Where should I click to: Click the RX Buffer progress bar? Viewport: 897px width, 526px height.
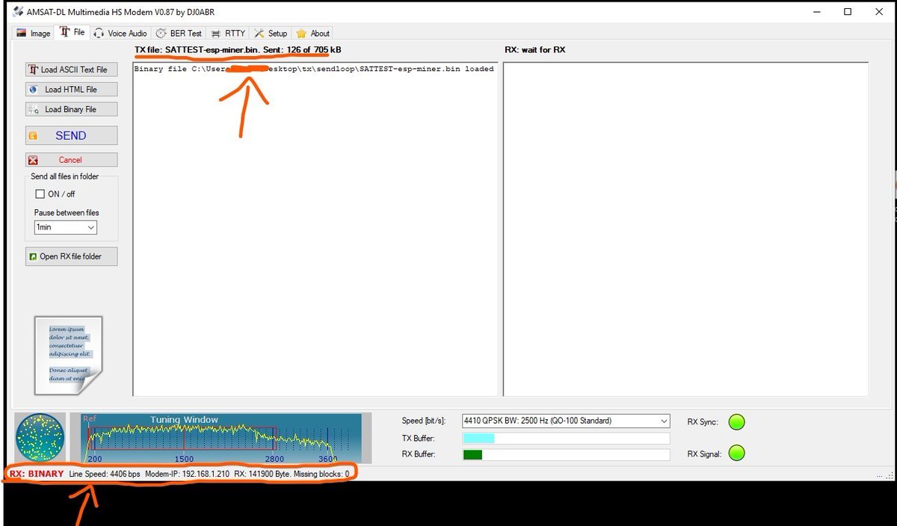pyautogui.click(x=565, y=454)
